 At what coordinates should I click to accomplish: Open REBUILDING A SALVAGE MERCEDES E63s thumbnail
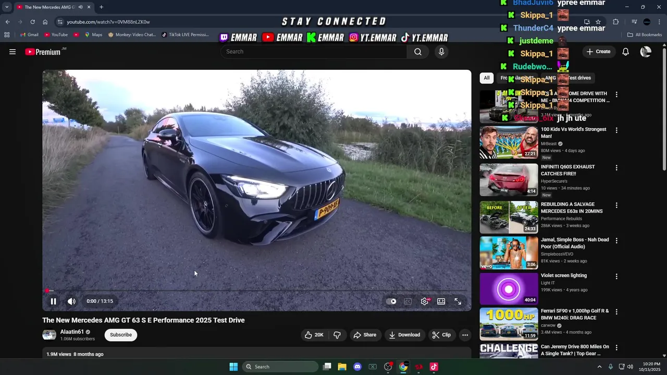[509, 217]
